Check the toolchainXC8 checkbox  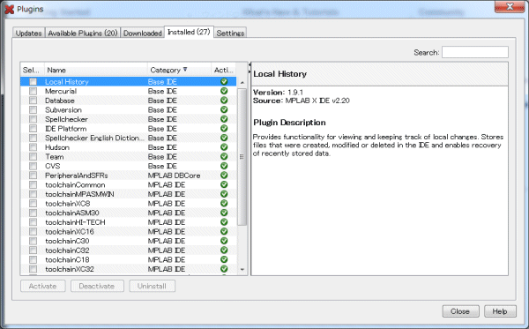tap(34, 204)
